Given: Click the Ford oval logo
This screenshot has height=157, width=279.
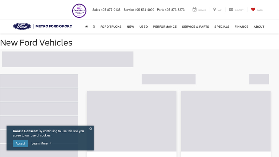Looking at the screenshot, I should pos(22,26).
